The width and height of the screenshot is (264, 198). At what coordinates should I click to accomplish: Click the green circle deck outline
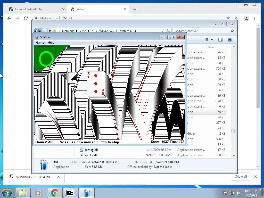coord(46,59)
